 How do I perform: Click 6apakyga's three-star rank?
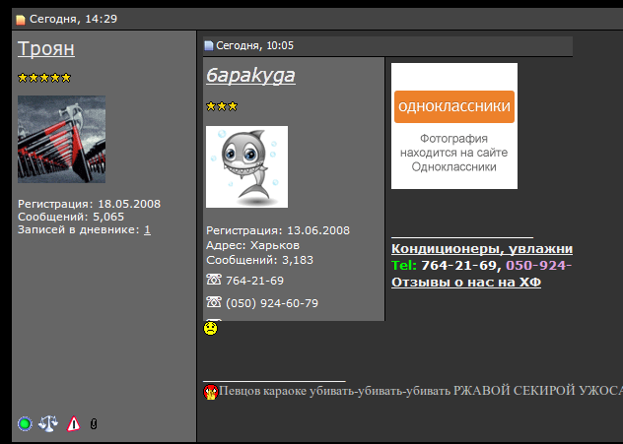coord(222,106)
